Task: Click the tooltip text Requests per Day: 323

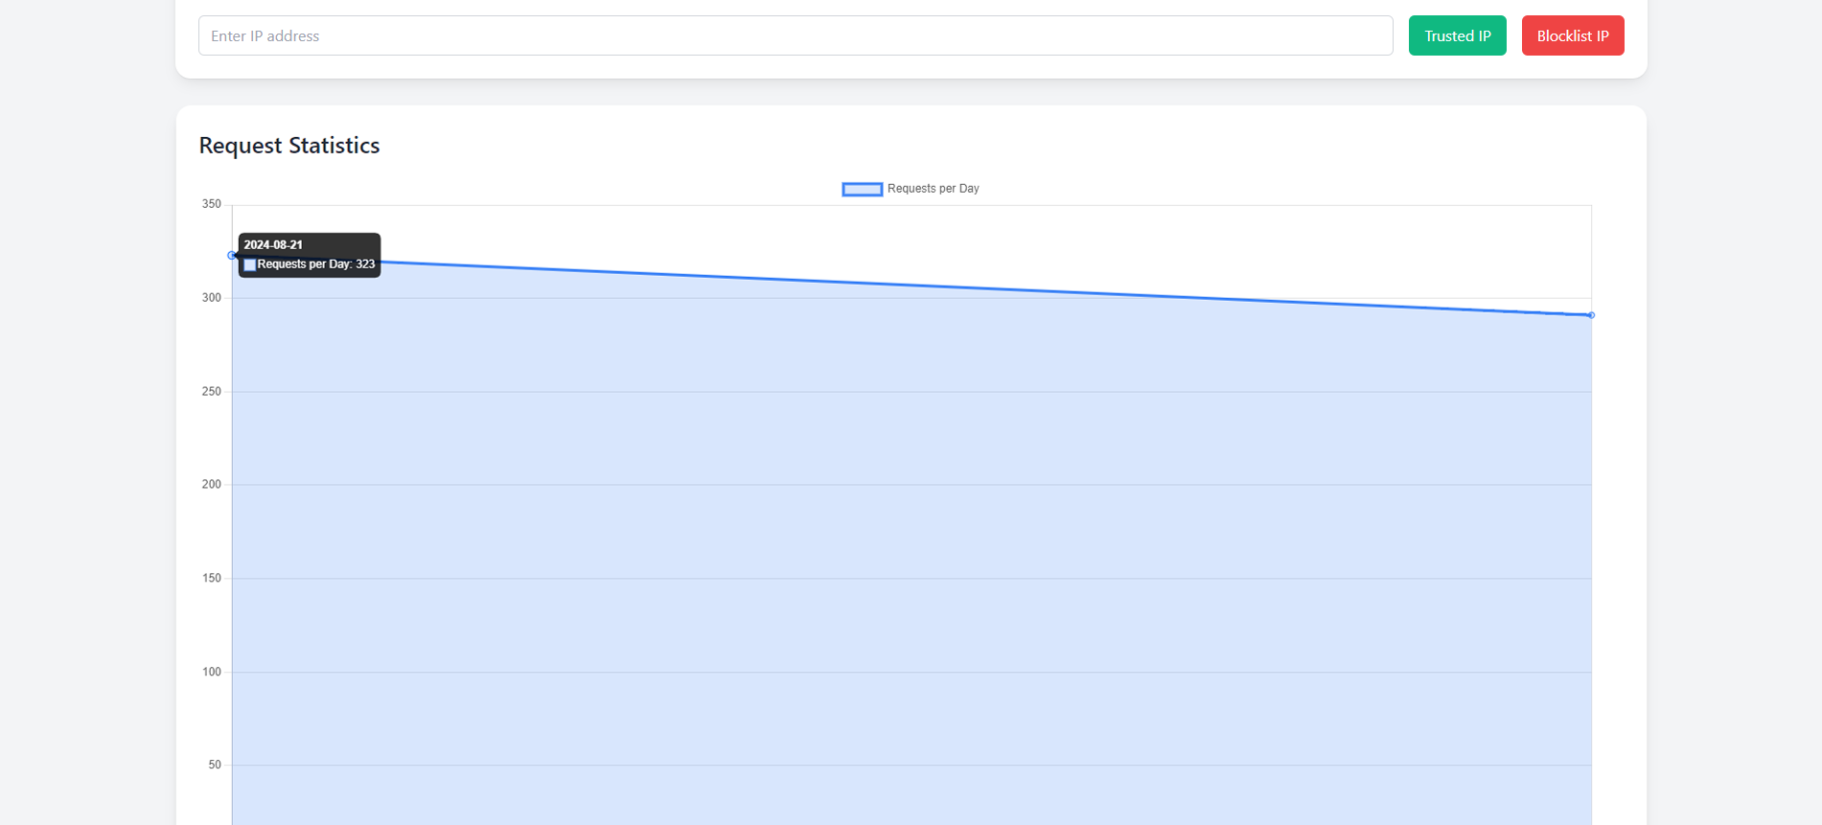Action: (x=316, y=264)
